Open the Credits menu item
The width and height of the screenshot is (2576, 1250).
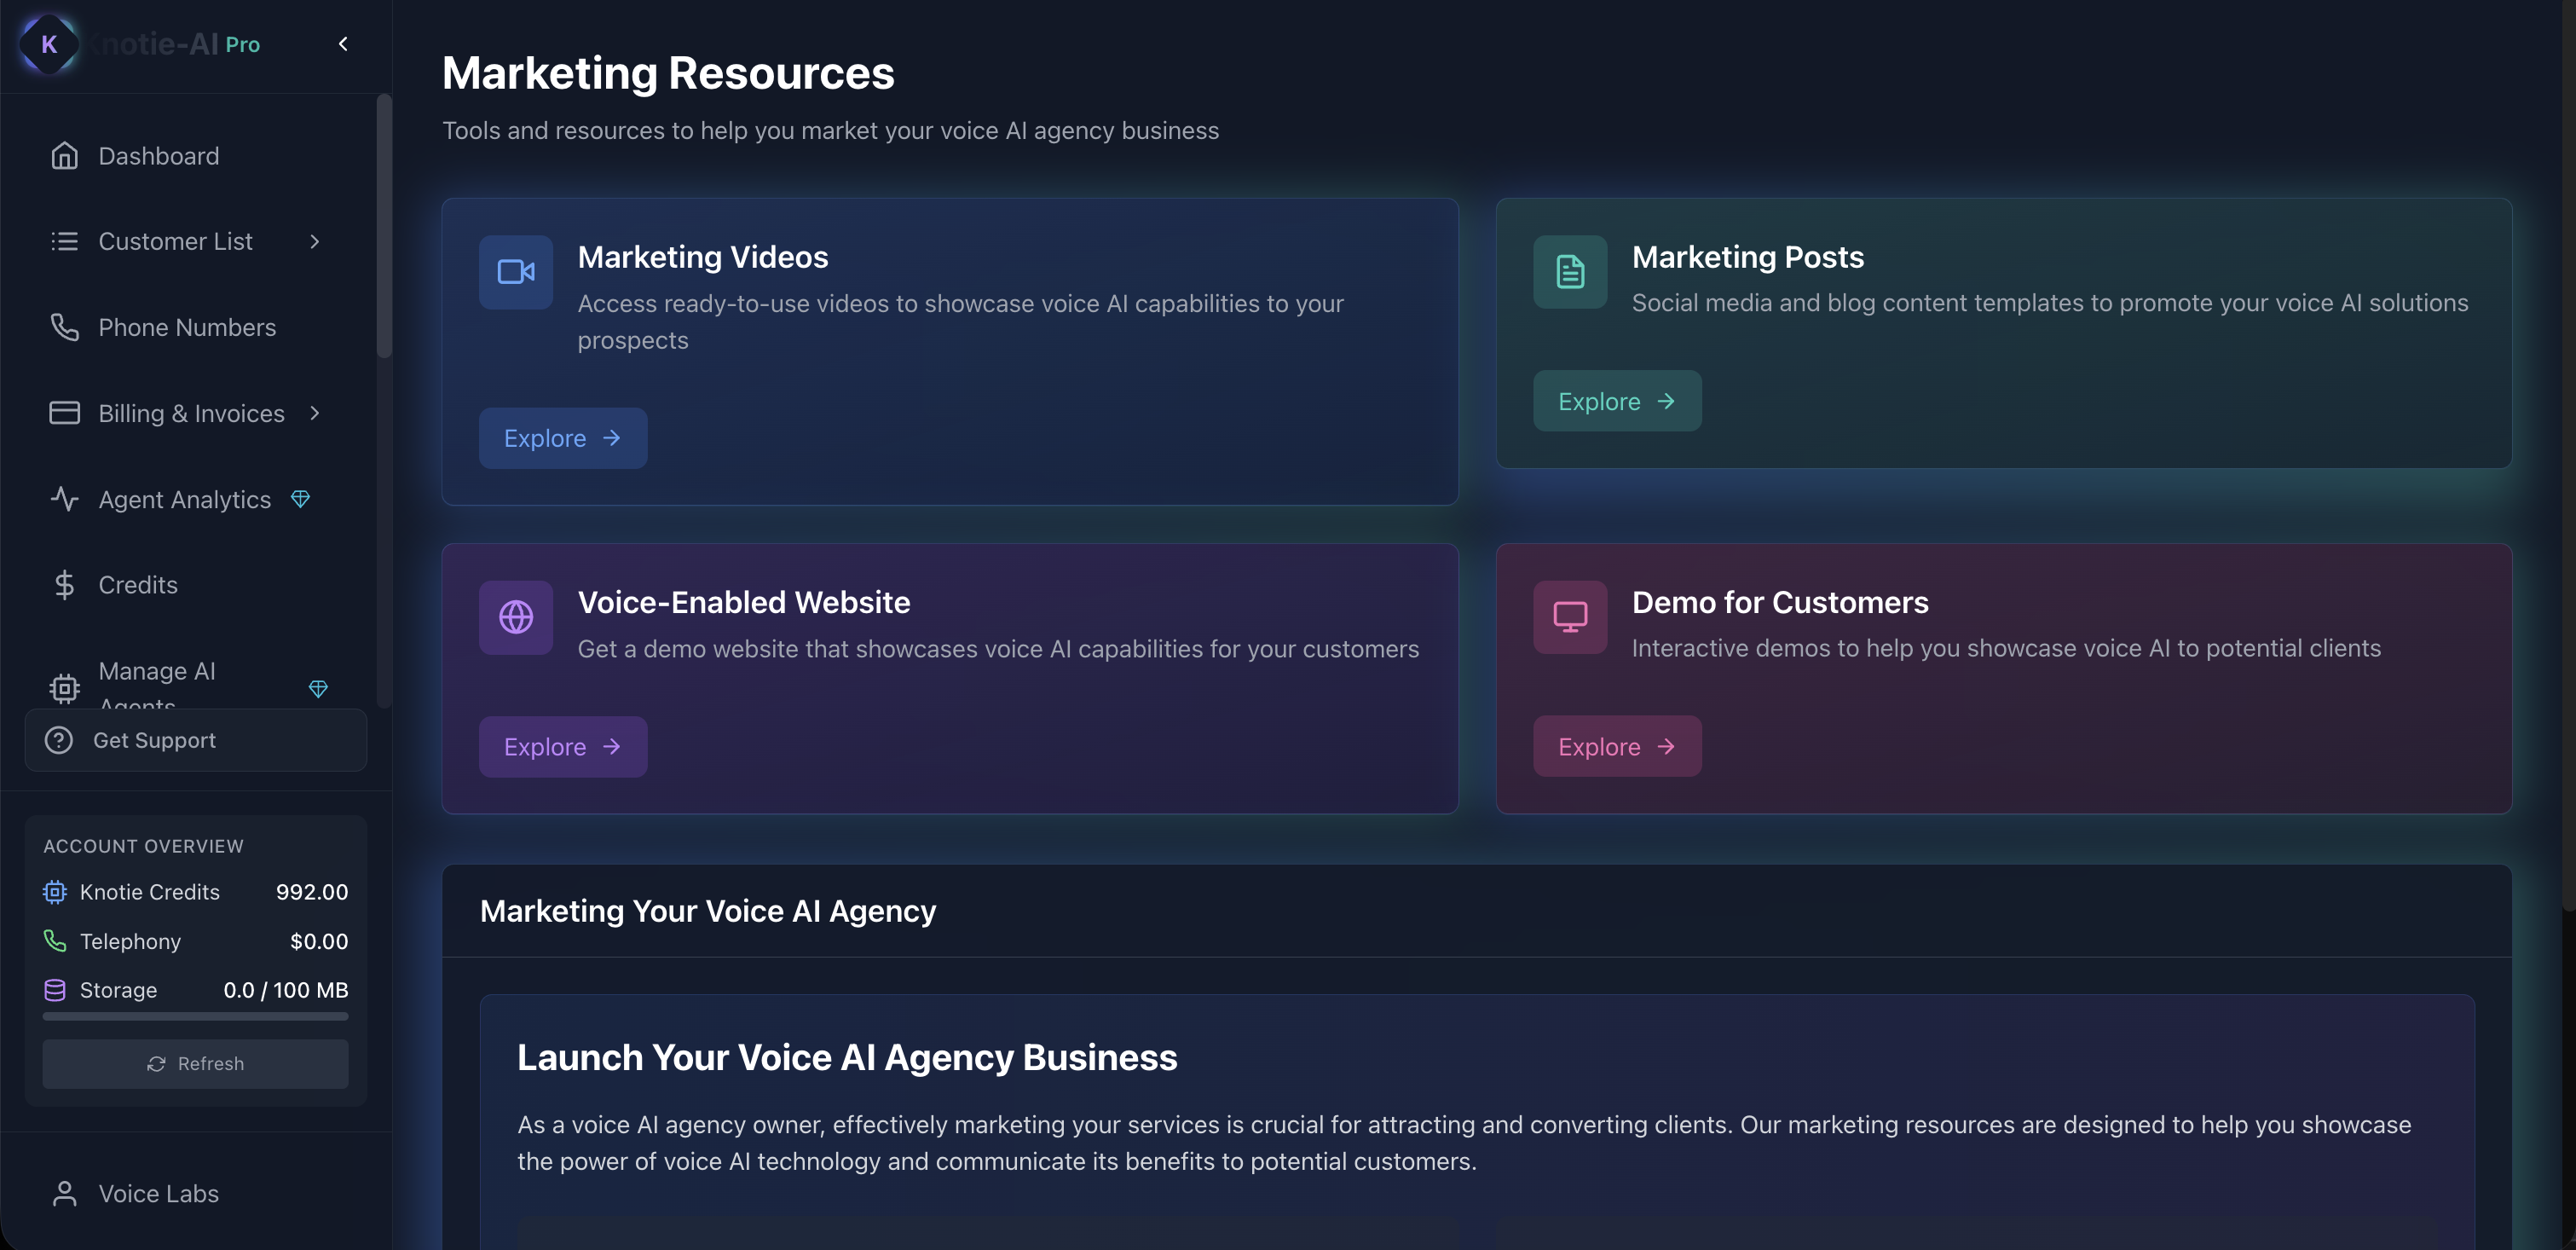(x=138, y=584)
